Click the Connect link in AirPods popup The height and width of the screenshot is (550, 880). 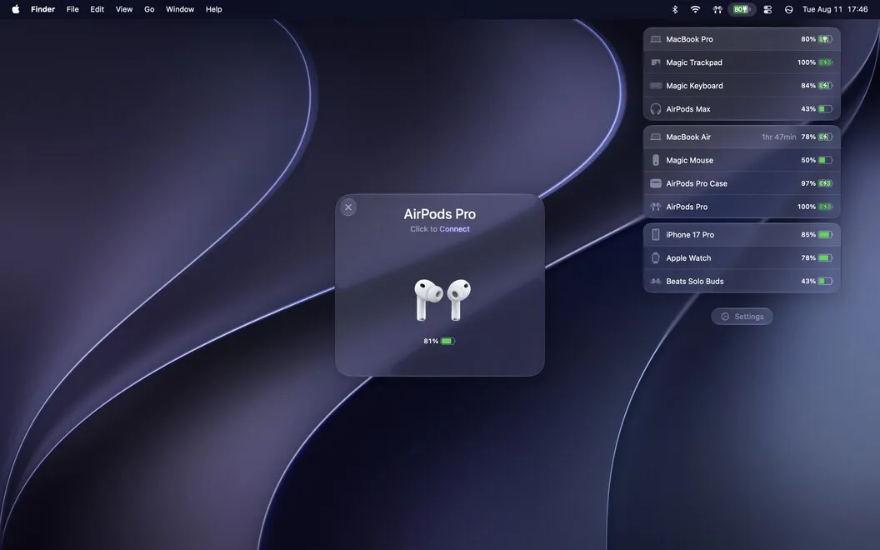[455, 229]
